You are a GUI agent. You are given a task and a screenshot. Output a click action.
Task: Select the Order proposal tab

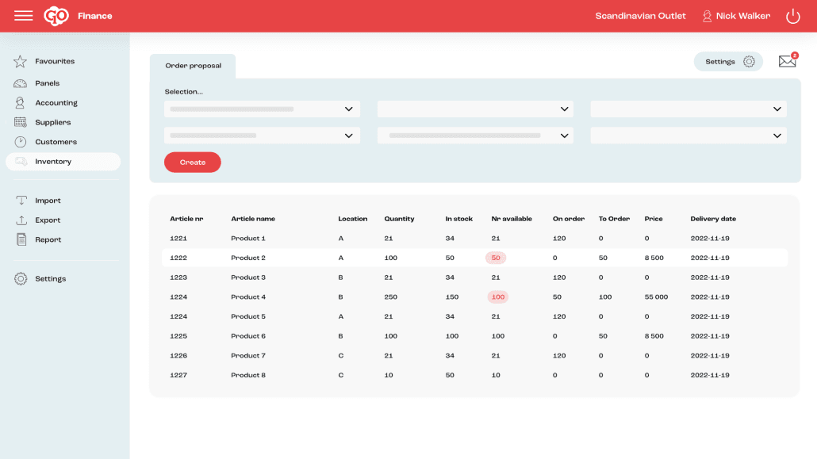193,66
